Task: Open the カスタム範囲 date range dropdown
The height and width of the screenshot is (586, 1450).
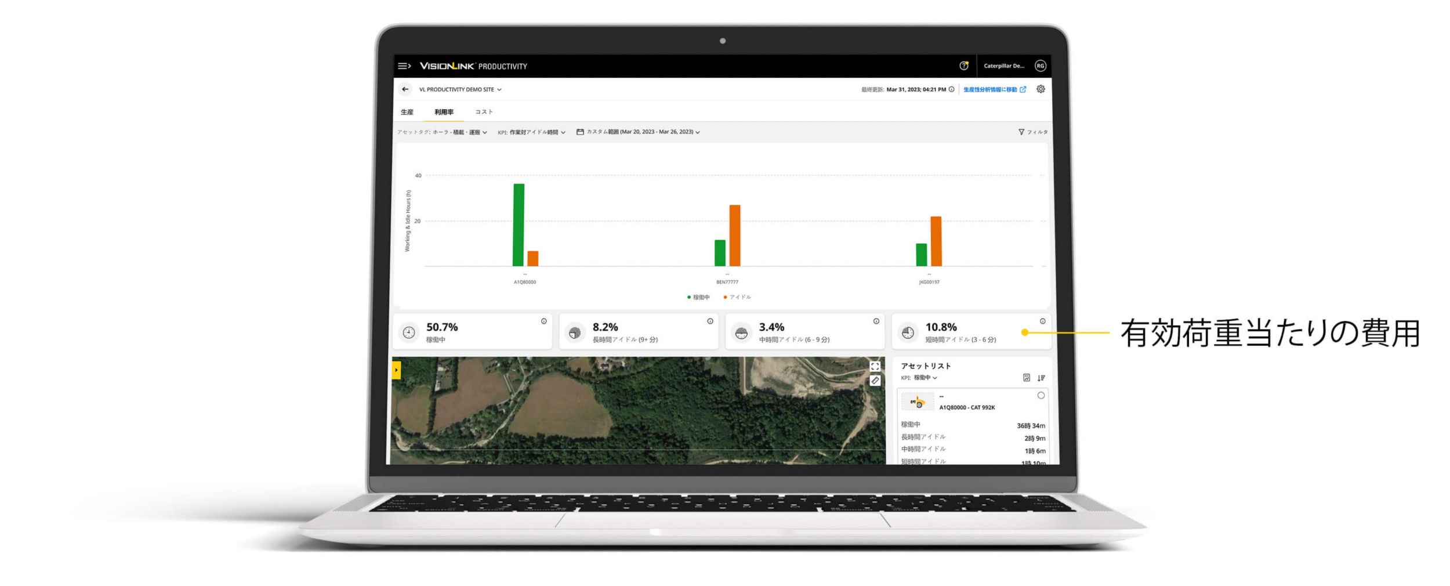Action: 638,132
